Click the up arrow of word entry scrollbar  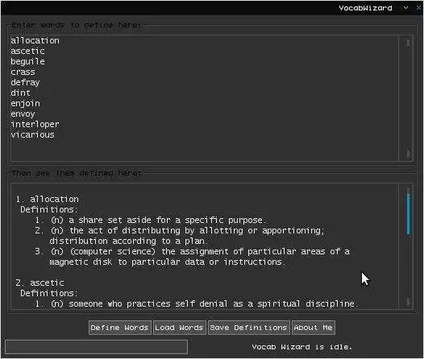(x=408, y=43)
